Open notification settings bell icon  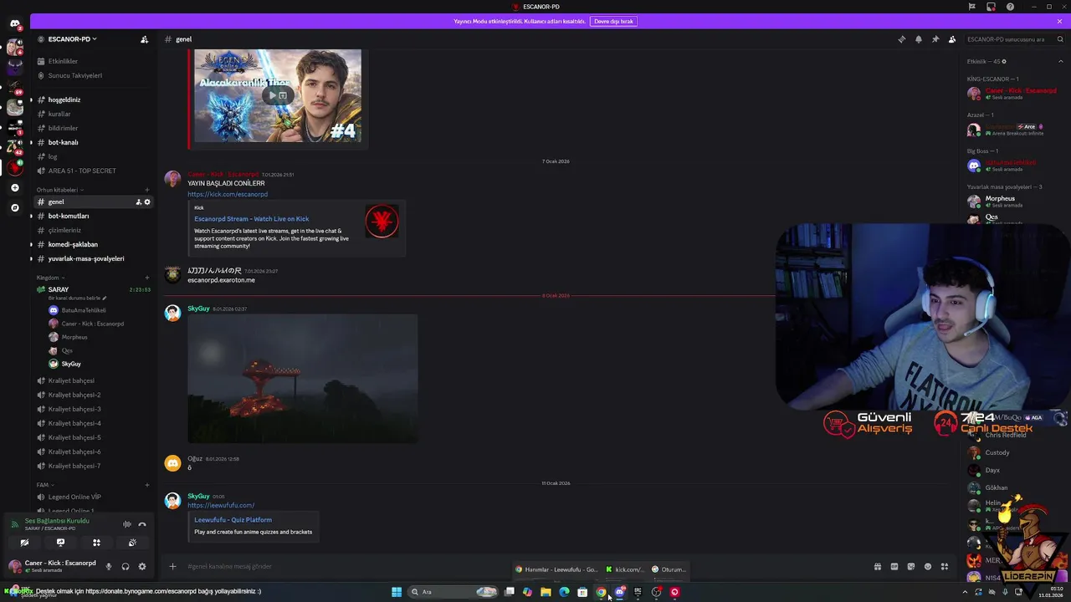click(918, 39)
